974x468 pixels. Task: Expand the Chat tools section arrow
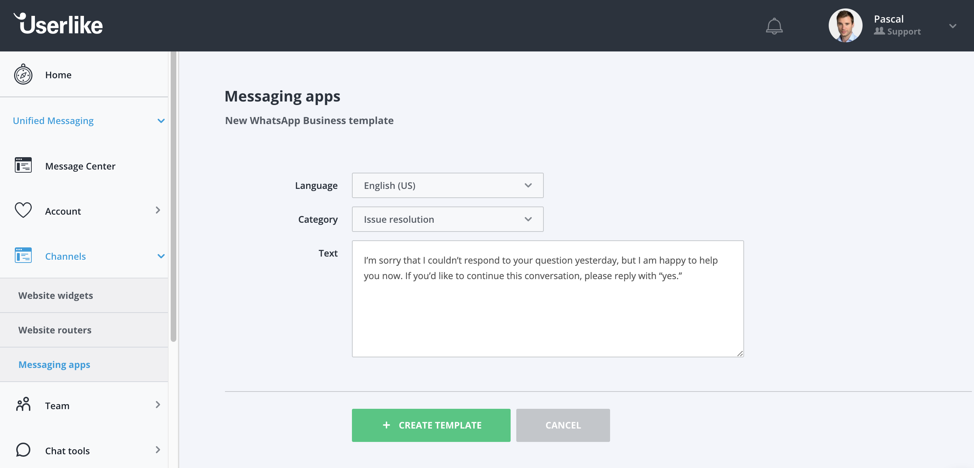pos(158,449)
